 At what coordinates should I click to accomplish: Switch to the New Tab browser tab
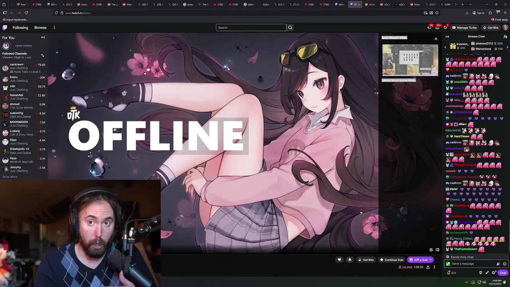(21, 4)
